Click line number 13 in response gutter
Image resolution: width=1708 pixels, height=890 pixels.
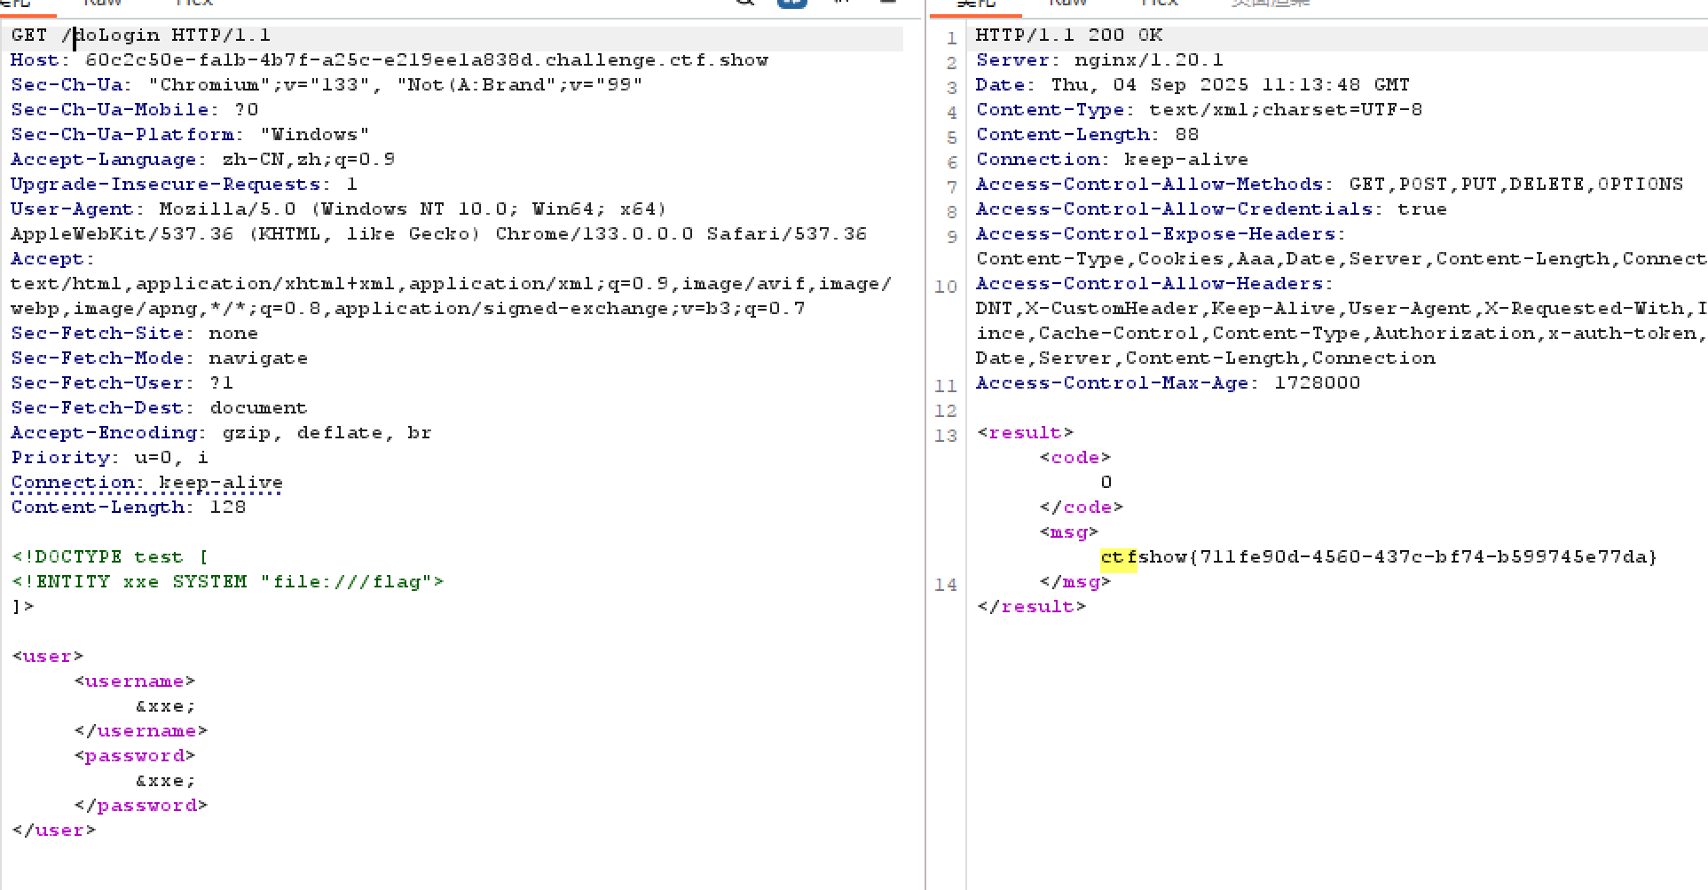[x=946, y=436]
